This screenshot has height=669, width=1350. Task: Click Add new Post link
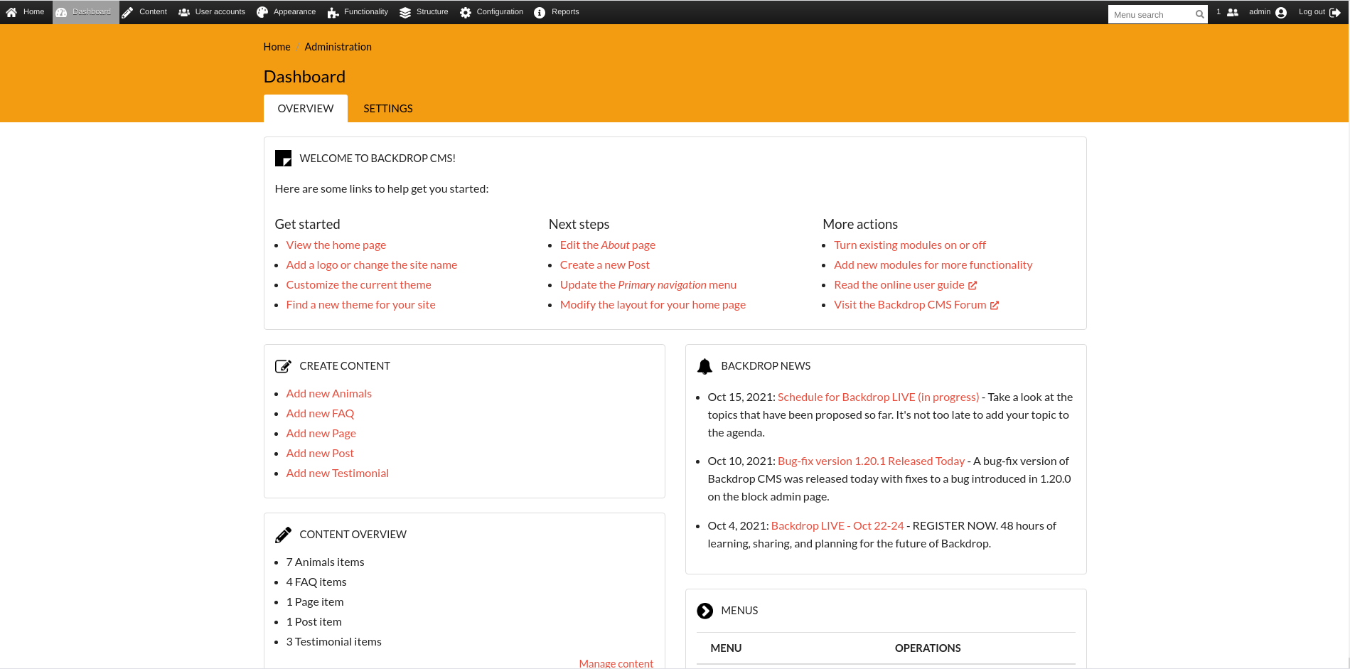tap(320, 453)
